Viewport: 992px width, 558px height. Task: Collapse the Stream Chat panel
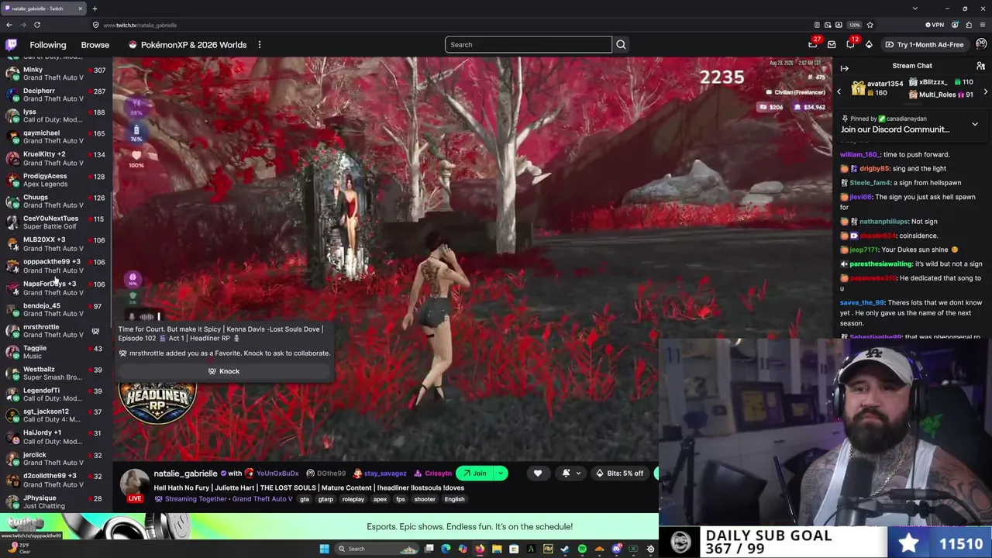click(x=844, y=68)
